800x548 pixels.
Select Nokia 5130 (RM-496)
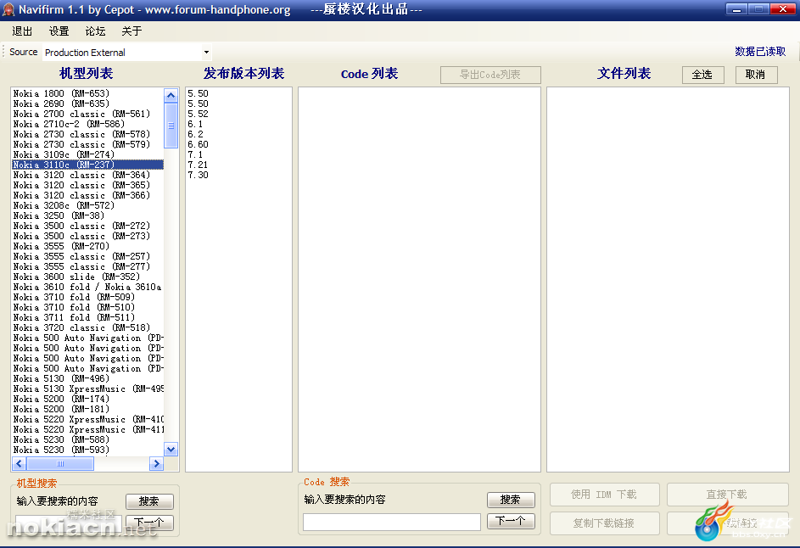(x=87, y=378)
